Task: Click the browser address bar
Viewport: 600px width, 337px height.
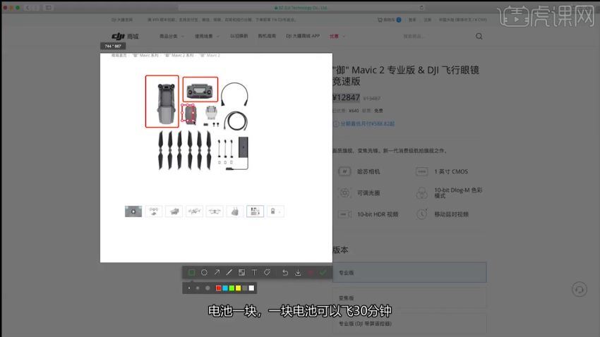Action: [x=301, y=8]
